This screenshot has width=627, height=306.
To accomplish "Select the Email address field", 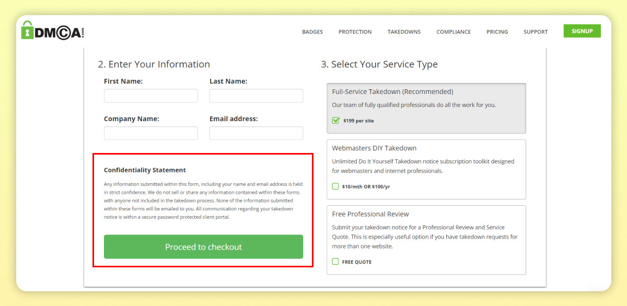I will pyautogui.click(x=256, y=133).
